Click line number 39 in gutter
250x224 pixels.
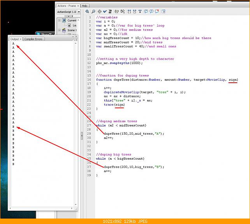click(89, 175)
